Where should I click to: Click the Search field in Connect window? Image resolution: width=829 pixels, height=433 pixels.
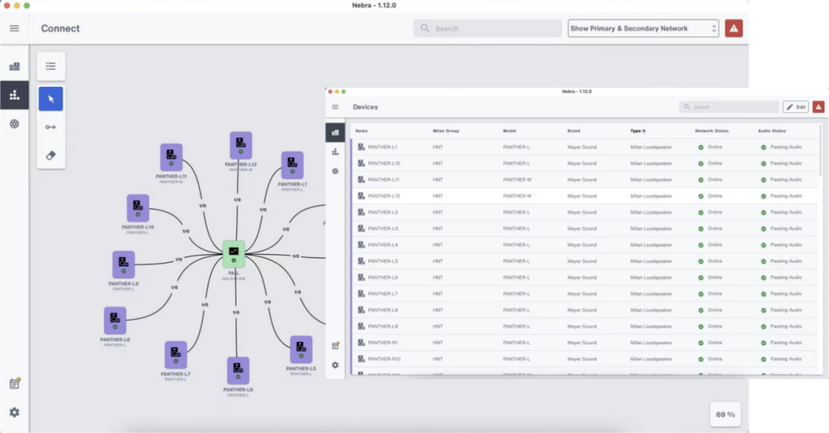pyautogui.click(x=488, y=28)
